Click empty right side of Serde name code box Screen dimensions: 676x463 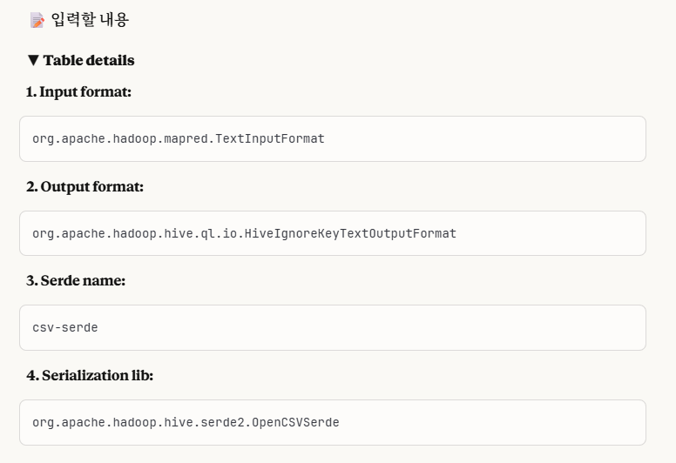tap(436, 328)
